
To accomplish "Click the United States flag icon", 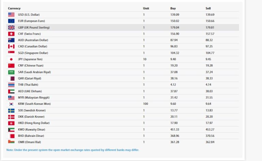I will (11, 15).
